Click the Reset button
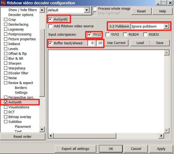Viewport: 174px width, 154px height. click(141, 11)
